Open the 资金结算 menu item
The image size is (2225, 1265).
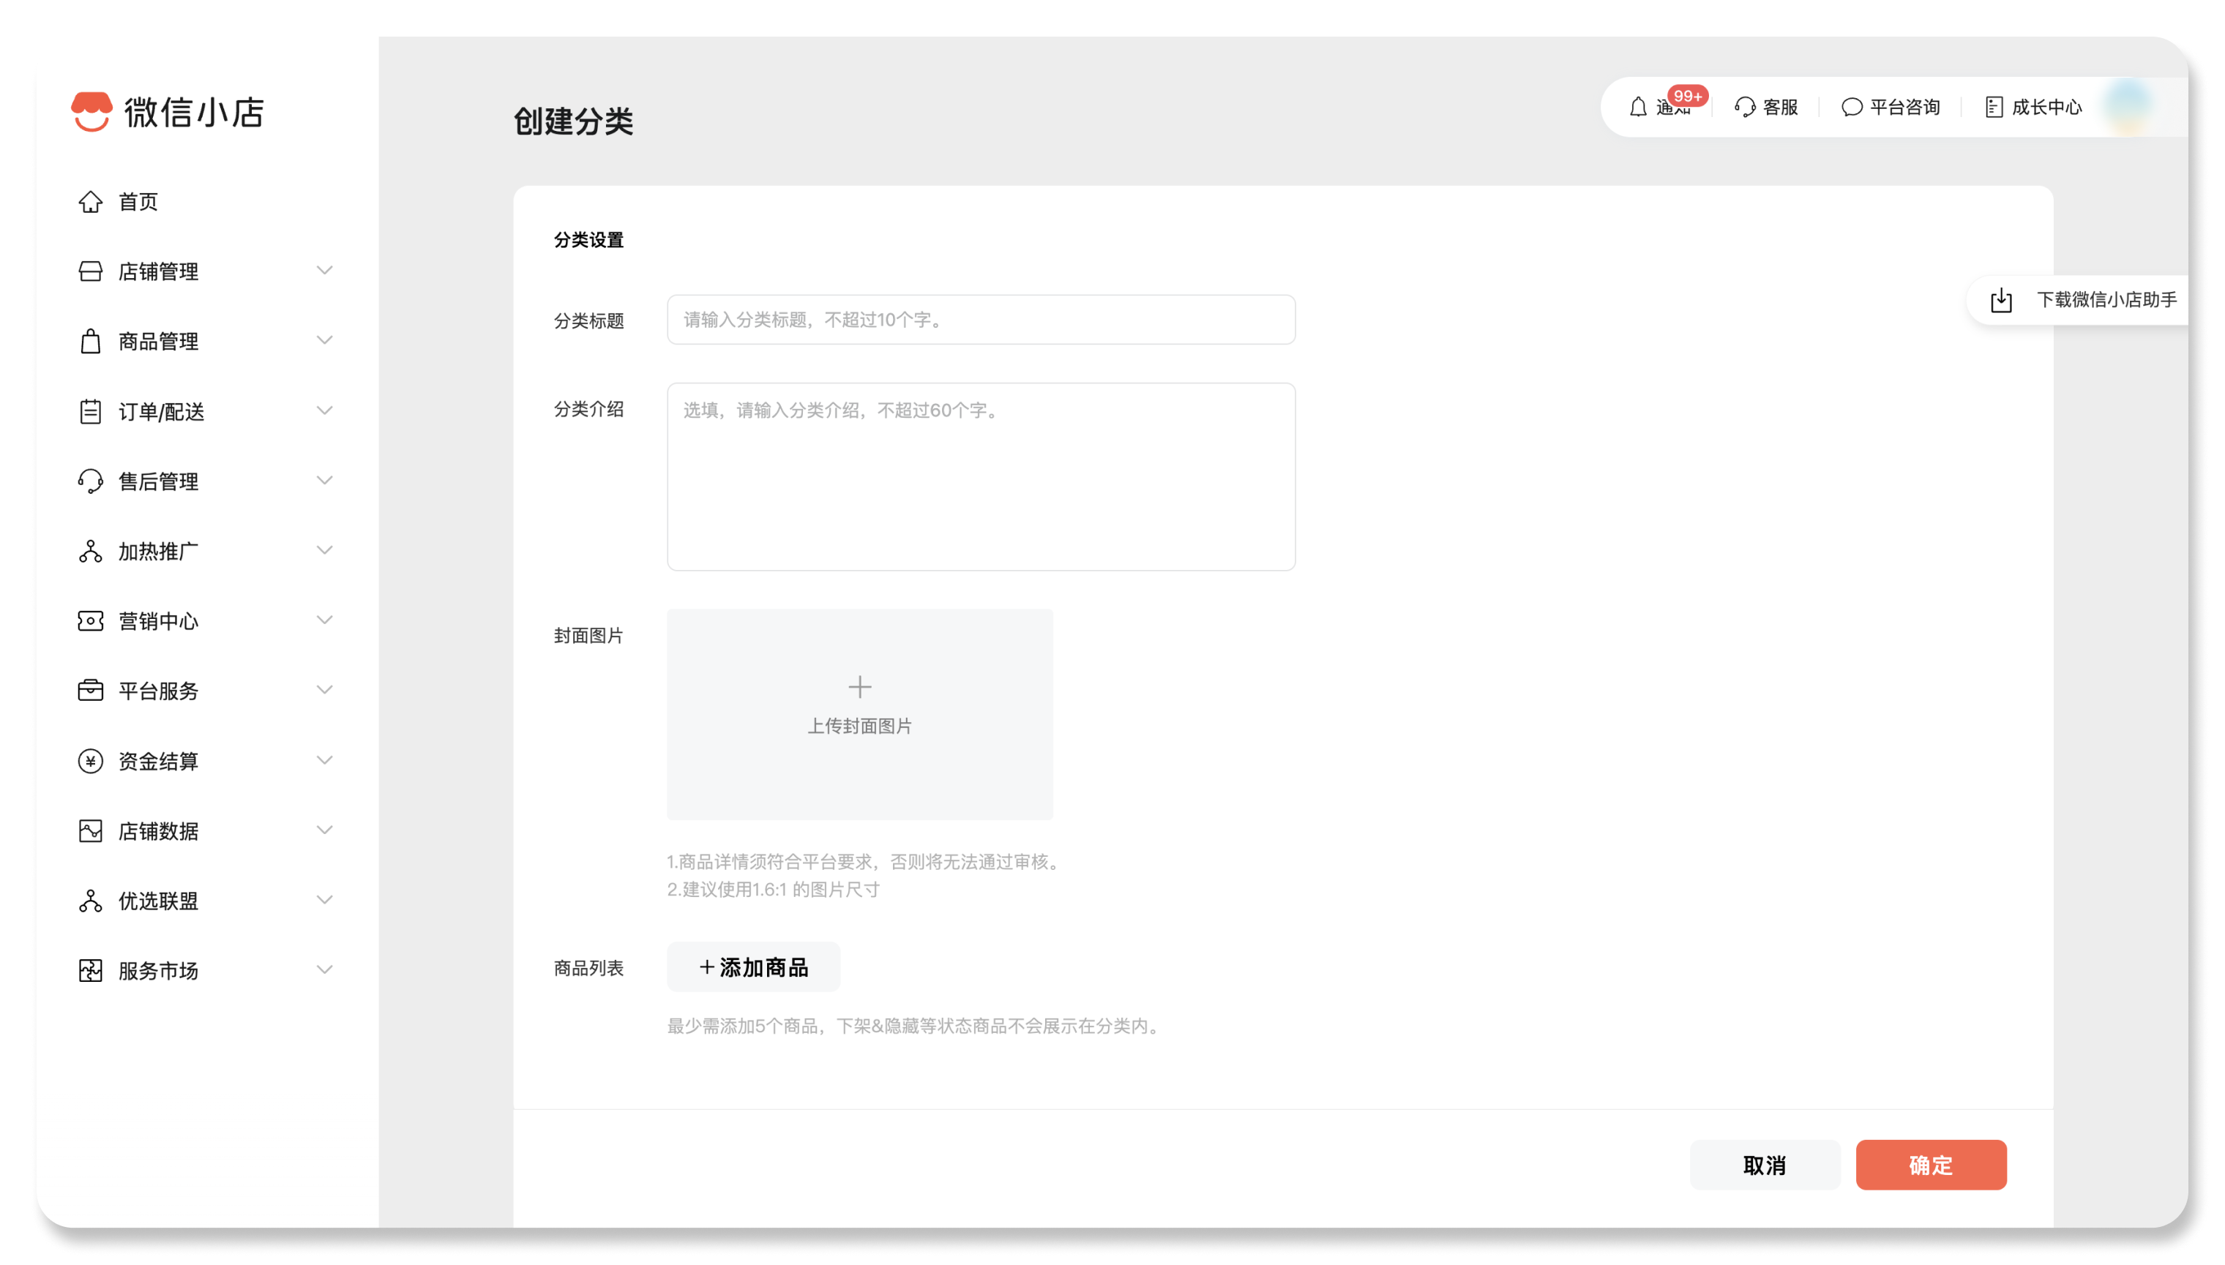click(158, 761)
